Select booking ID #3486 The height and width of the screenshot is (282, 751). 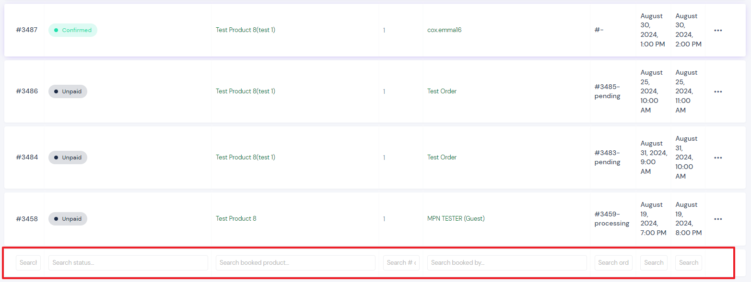(26, 91)
